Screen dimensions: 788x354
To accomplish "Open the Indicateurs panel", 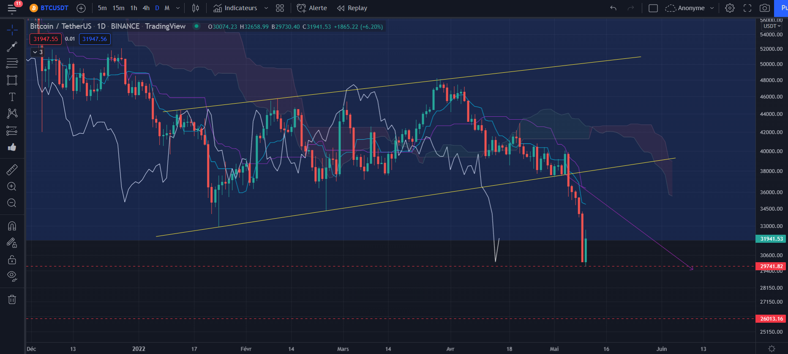I will pyautogui.click(x=235, y=8).
